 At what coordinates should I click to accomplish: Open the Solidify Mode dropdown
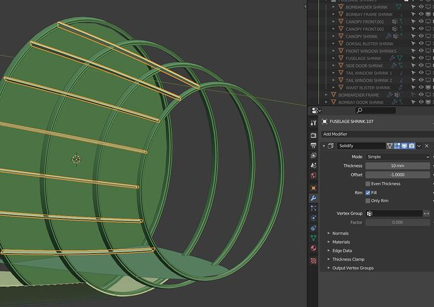(398, 157)
